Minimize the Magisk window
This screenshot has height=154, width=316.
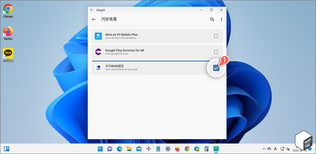201,10
